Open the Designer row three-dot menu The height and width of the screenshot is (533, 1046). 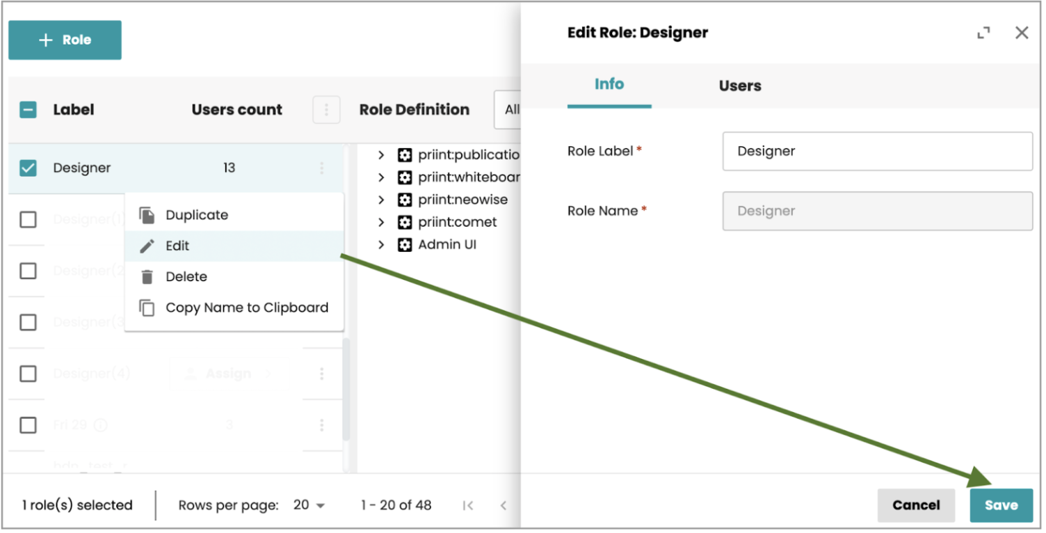point(321,168)
